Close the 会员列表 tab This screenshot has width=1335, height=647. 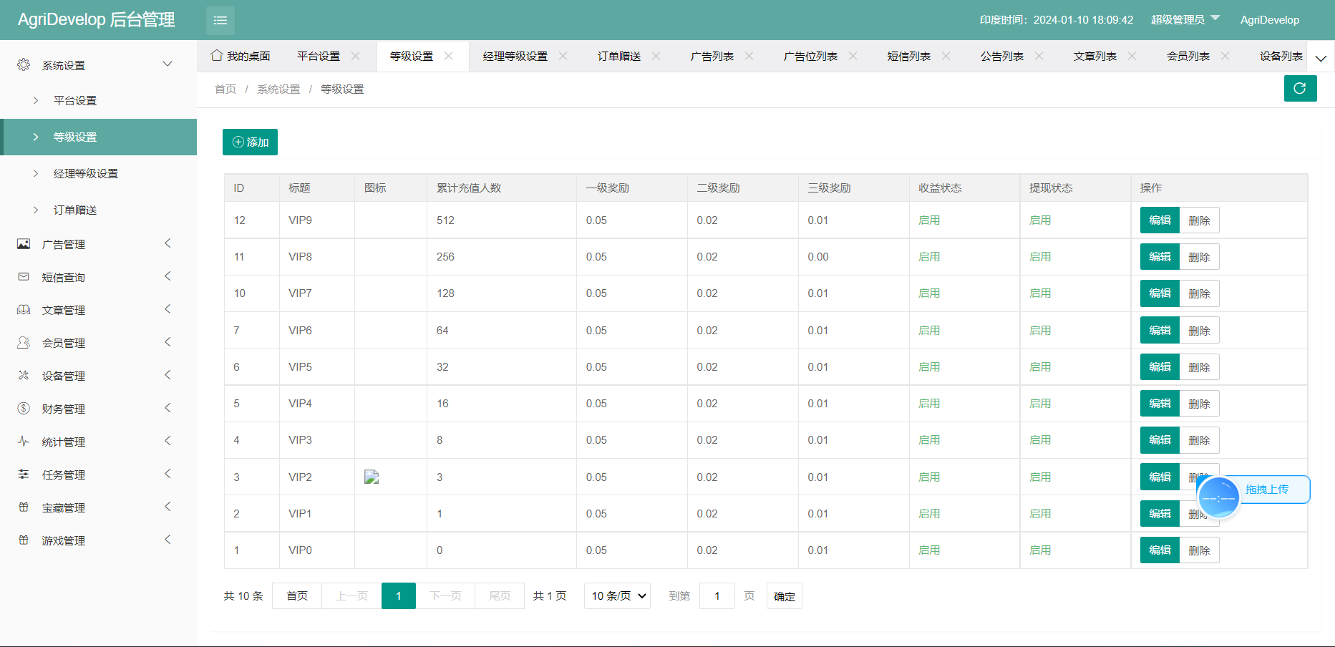[1225, 56]
